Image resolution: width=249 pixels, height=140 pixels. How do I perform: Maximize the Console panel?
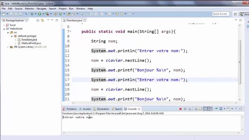point(240,109)
